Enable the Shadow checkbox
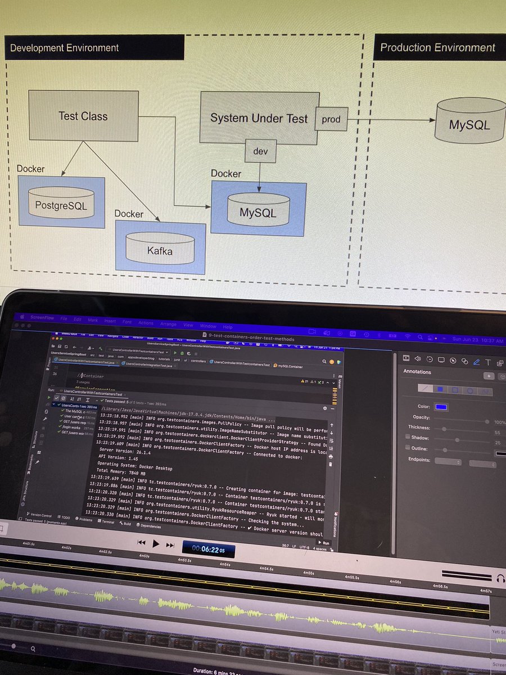Image resolution: width=506 pixels, height=675 pixels. 408,438
